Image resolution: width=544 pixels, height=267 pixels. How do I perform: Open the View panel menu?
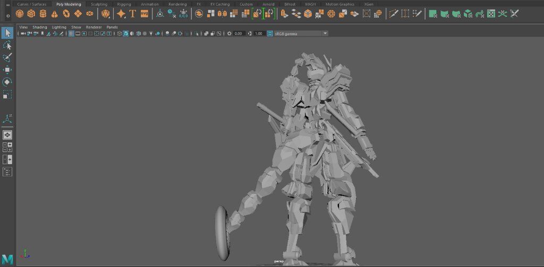click(x=23, y=27)
